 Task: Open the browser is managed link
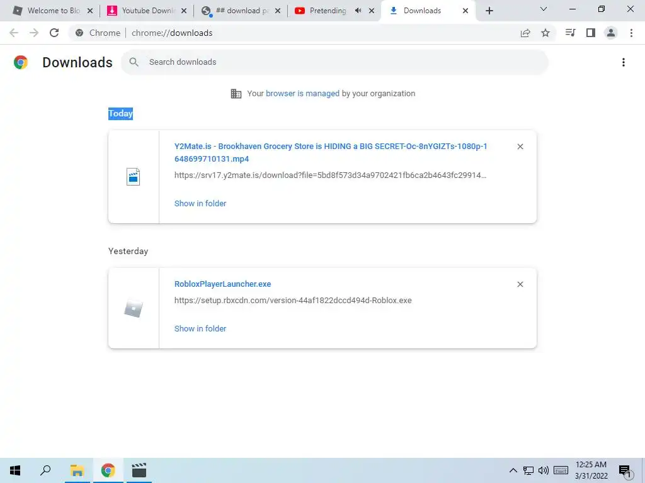pos(303,94)
